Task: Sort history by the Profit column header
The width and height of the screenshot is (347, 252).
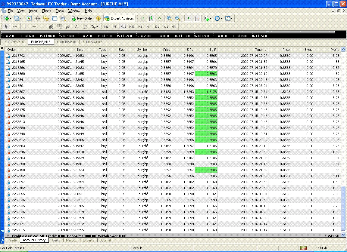Action: (334, 50)
